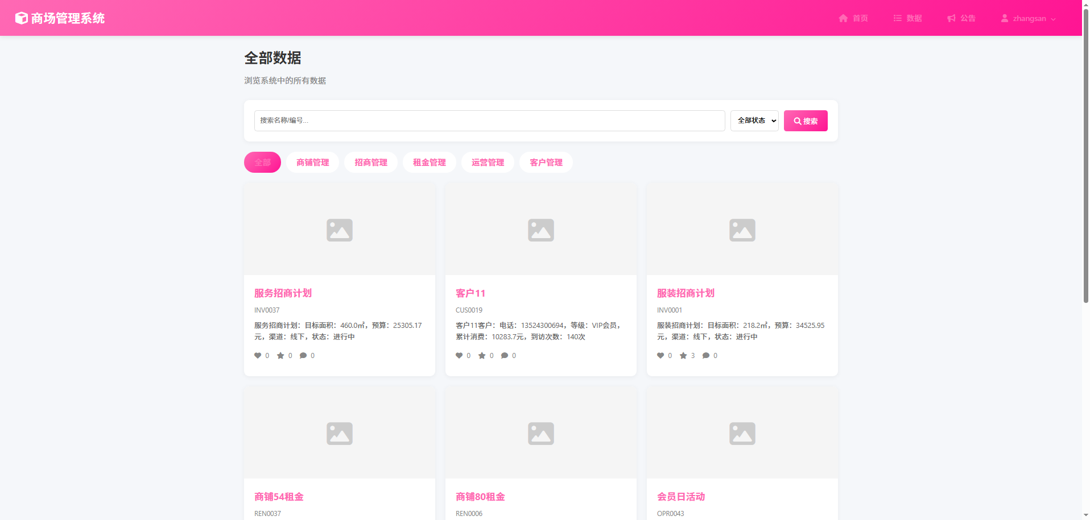Click the 服务招商计划 description text
The width and height of the screenshot is (1090, 520).
click(x=338, y=331)
